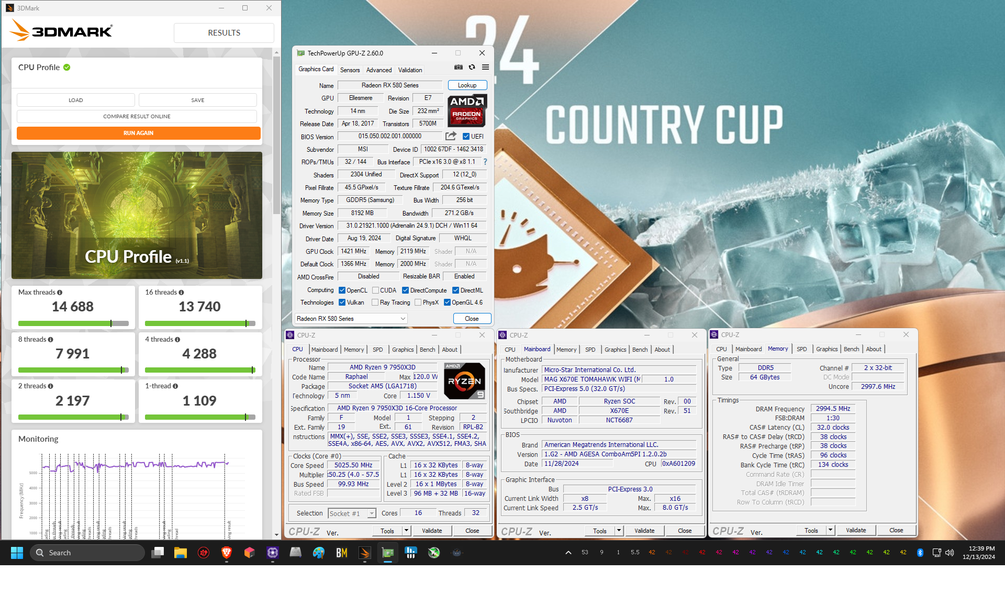Toggle the OpenCL checkbox
The height and width of the screenshot is (605, 1005).
(x=342, y=290)
